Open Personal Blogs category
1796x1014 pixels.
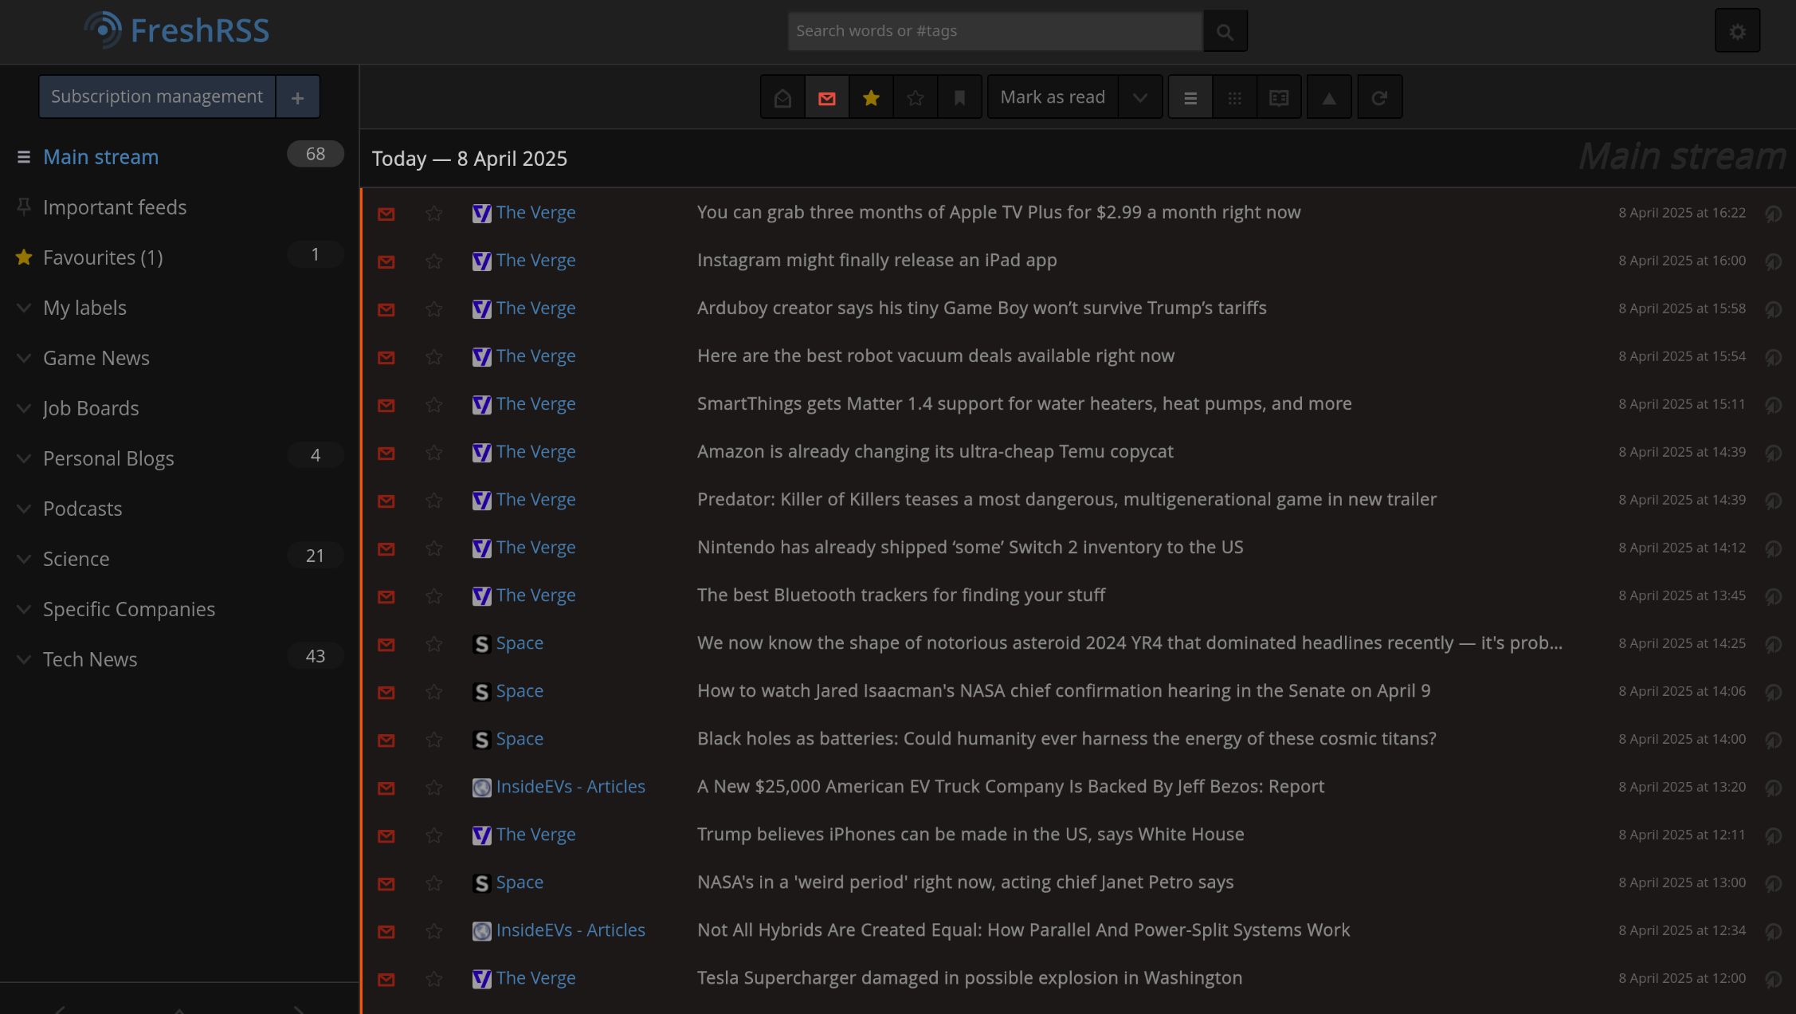point(108,458)
